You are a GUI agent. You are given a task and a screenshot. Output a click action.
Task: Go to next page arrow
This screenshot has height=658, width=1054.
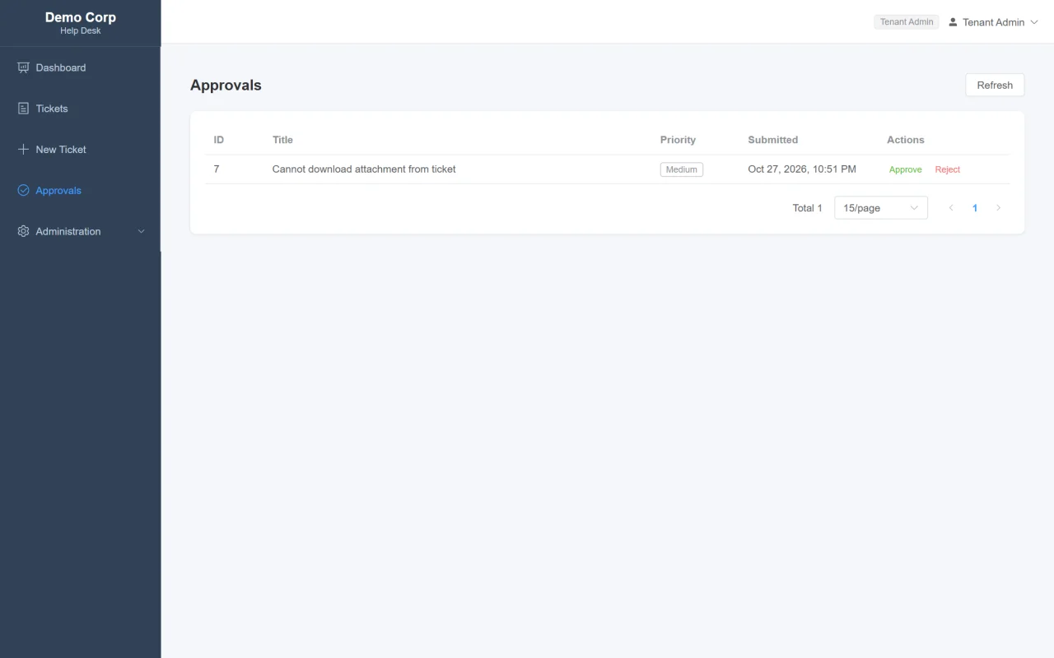[998, 208]
